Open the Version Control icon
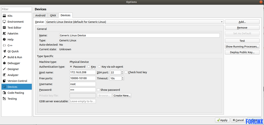Image resolution: width=264 pixels, height=125 pixels. pos(4,81)
